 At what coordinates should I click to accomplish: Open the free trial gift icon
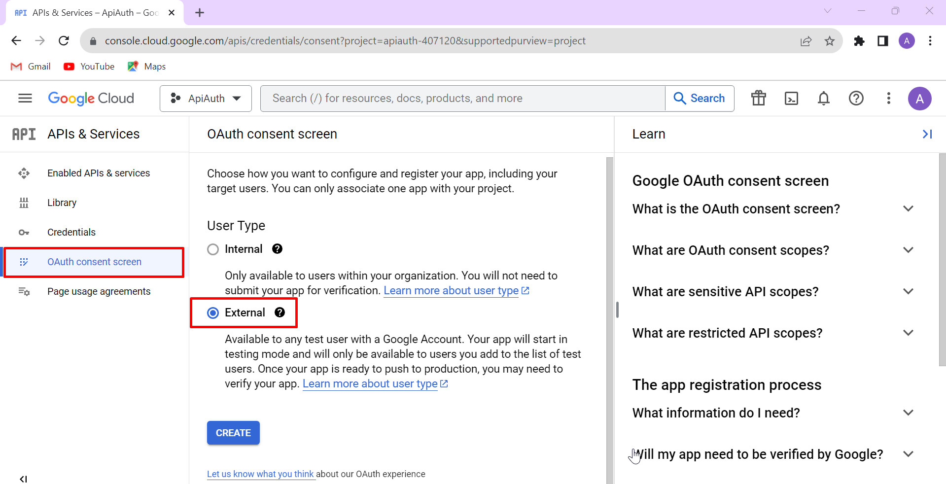pyautogui.click(x=758, y=98)
